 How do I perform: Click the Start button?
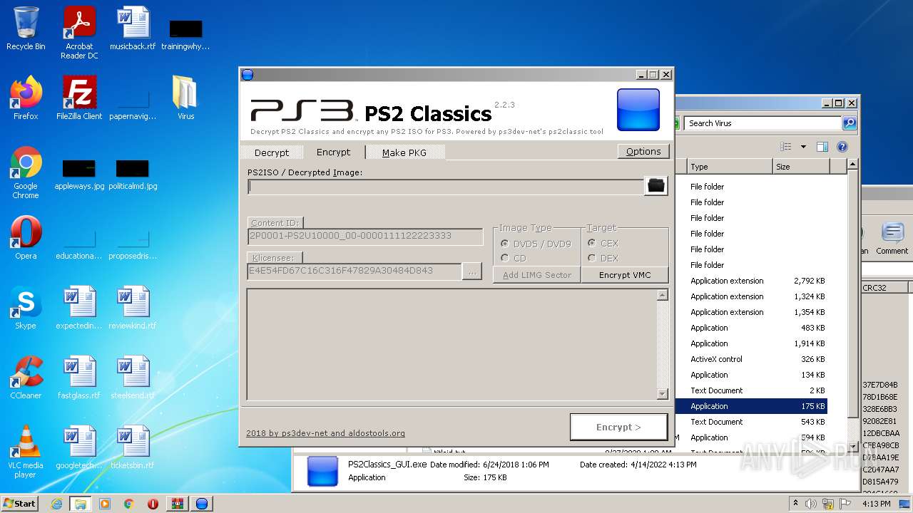(20, 504)
